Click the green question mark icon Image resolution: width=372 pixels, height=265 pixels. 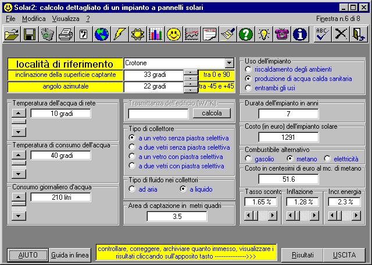coord(245,34)
